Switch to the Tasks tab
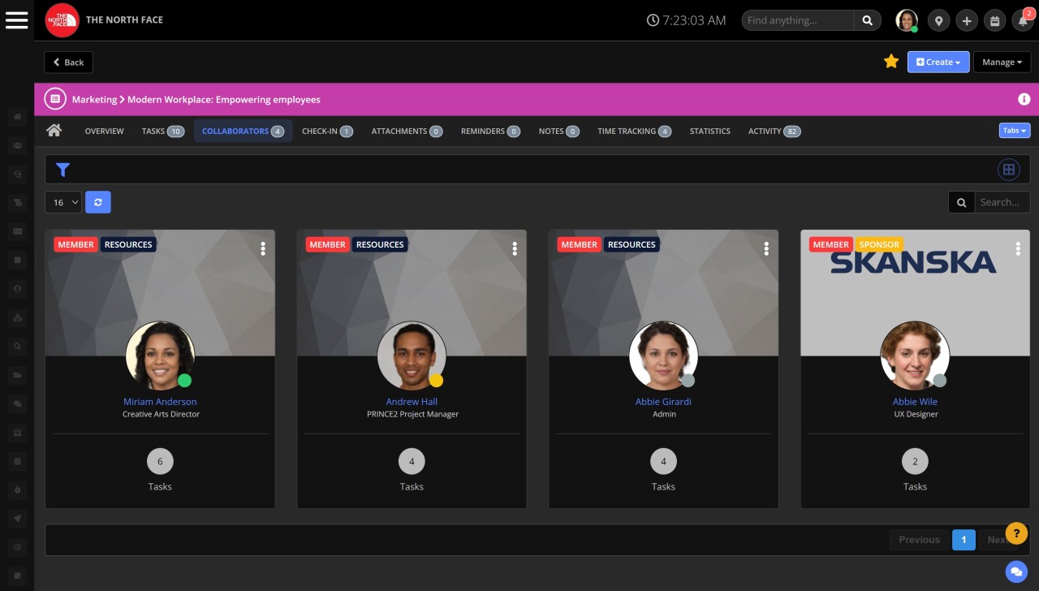The image size is (1039, 591). coord(162,131)
